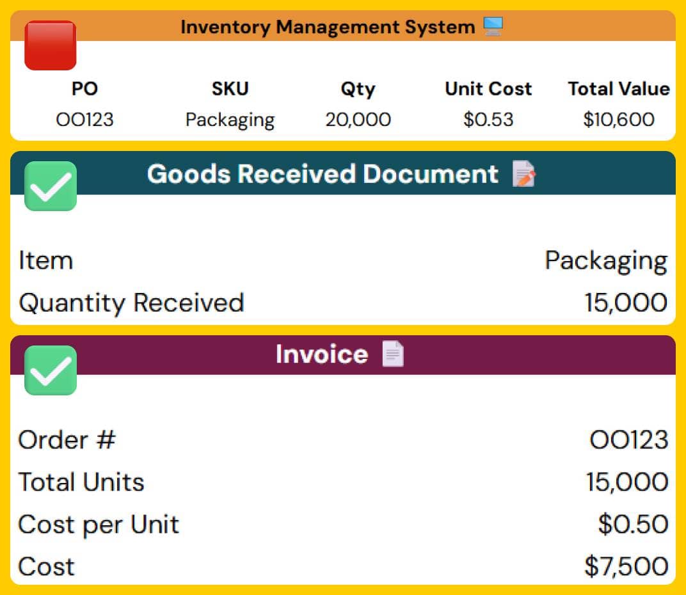The width and height of the screenshot is (686, 595).
Task: Click the Cost per Unit value $0.50
Action: click(633, 525)
